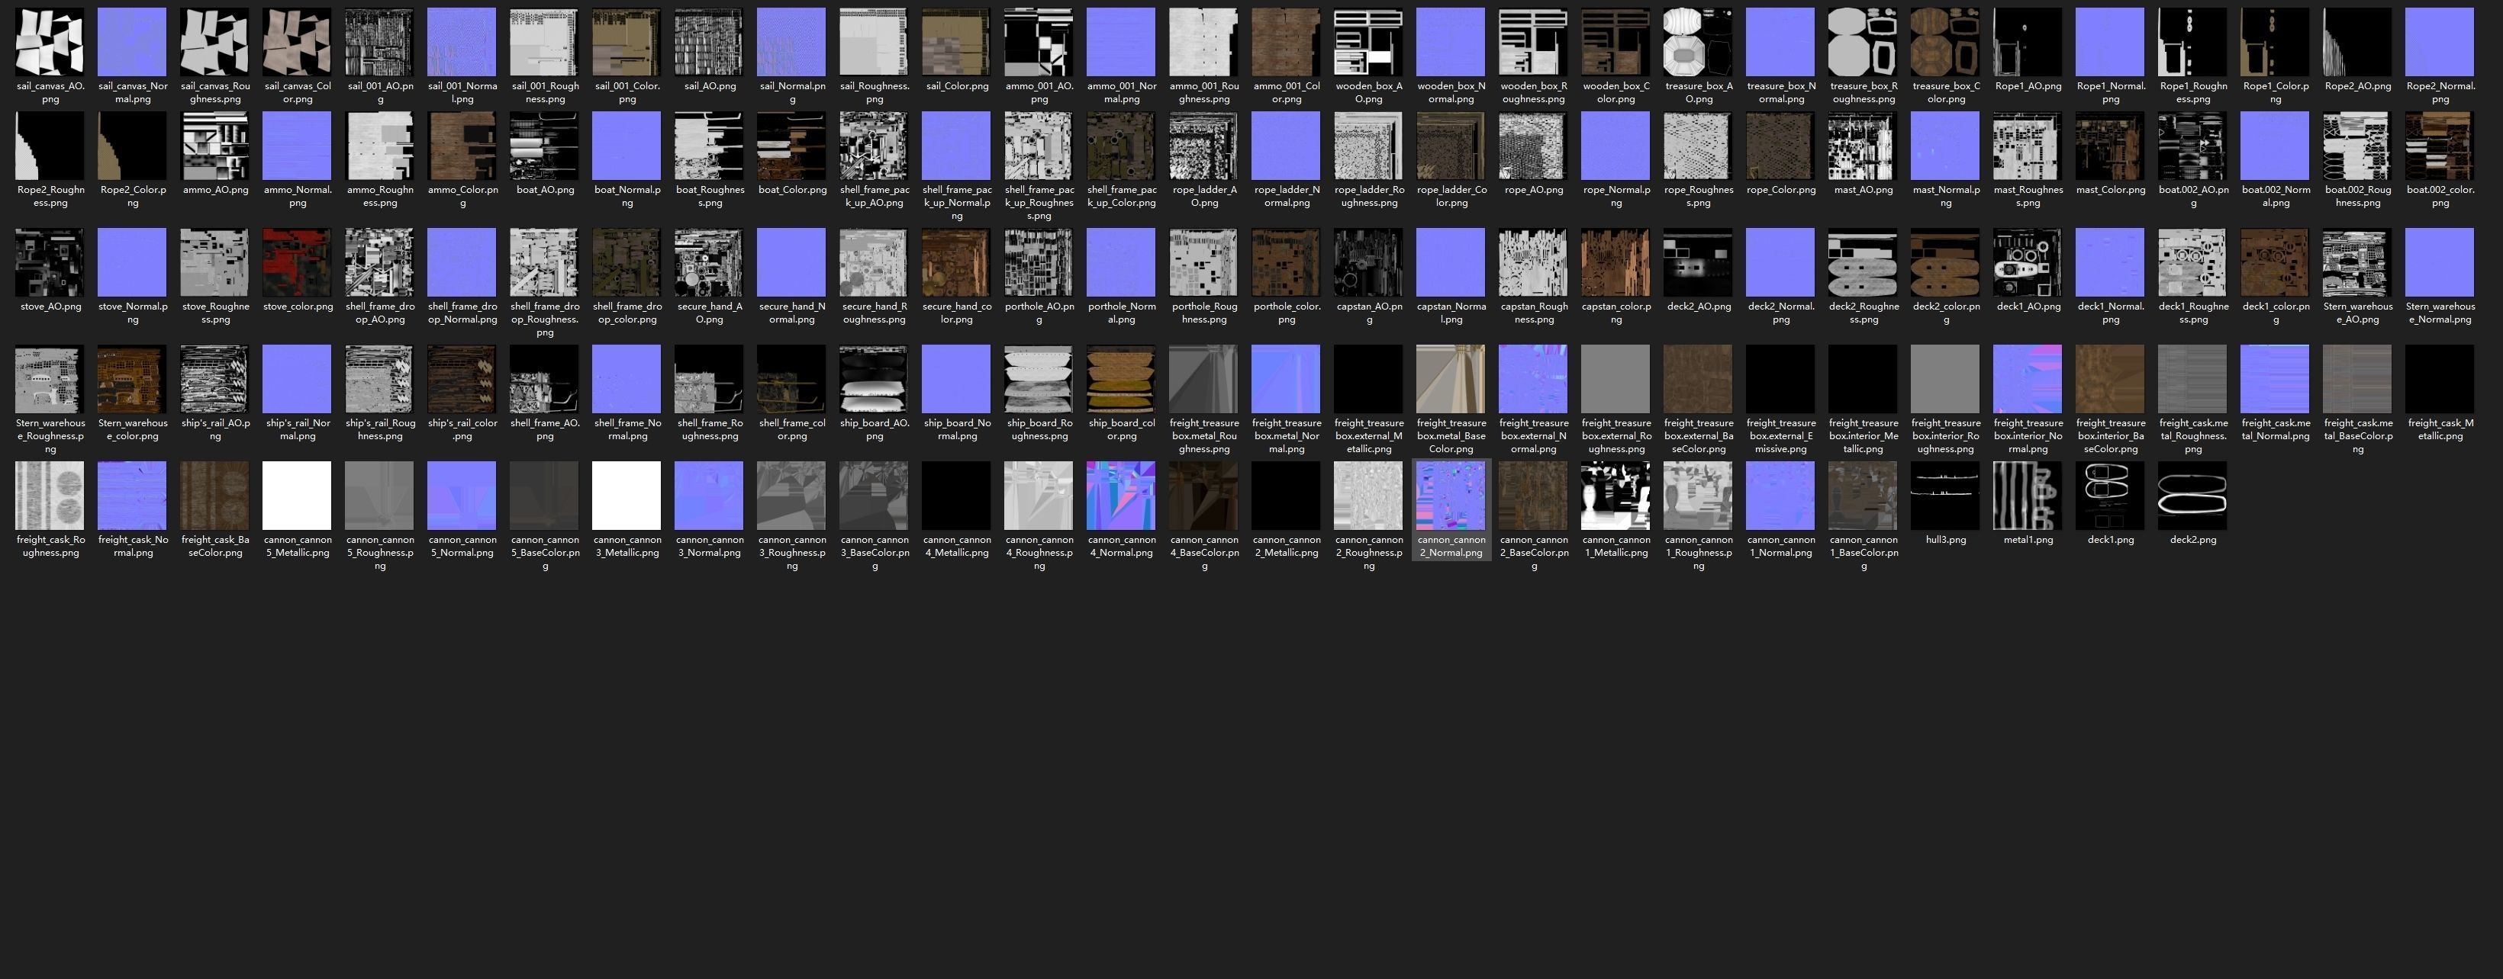The height and width of the screenshot is (979, 2503).
Task: Click the deck2.png file at the end
Action: pos(2192,496)
